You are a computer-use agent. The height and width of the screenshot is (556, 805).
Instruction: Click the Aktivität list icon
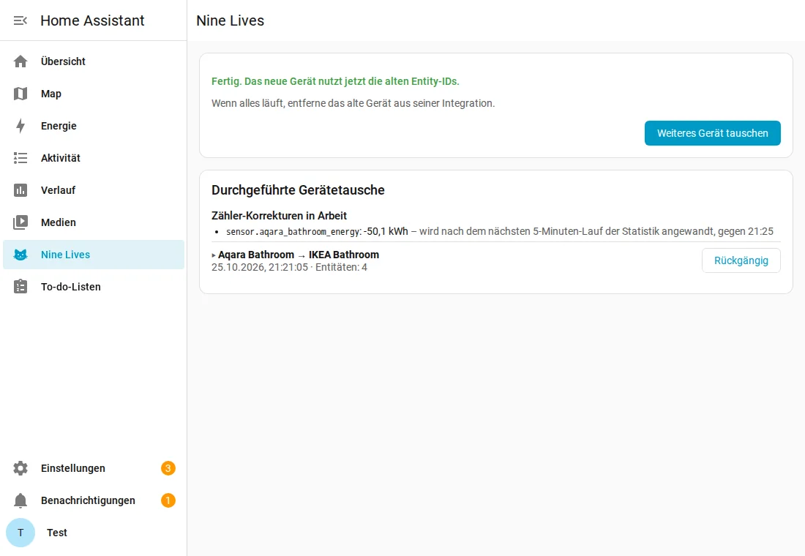[20, 158]
